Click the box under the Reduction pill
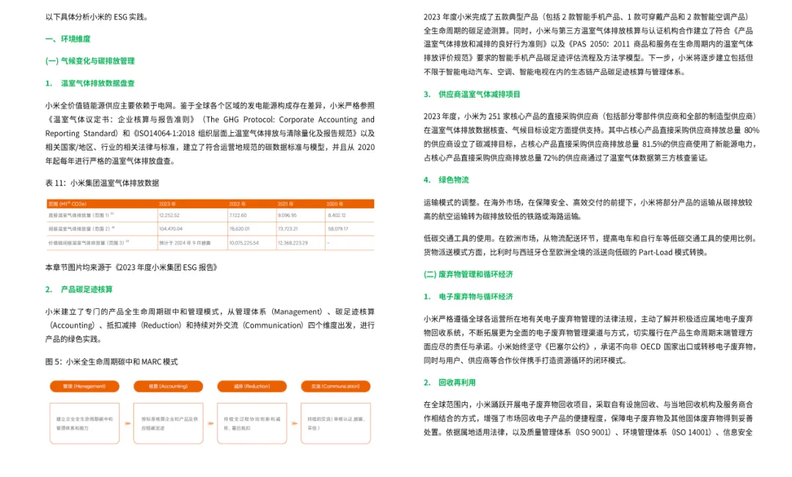The height and width of the screenshot is (477, 792). tap(252, 423)
